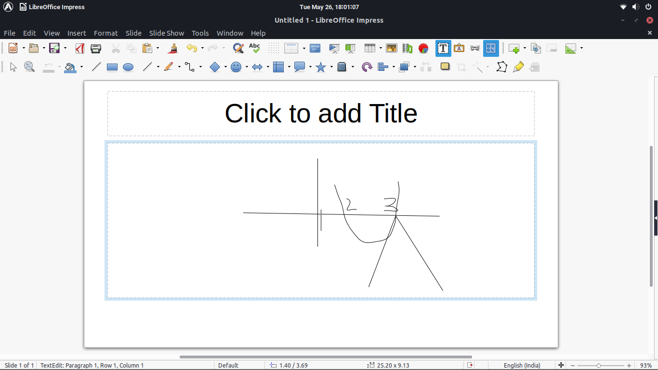Open the Slide Show menu
The width and height of the screenshot is (658, 370).
click(166, 33)
